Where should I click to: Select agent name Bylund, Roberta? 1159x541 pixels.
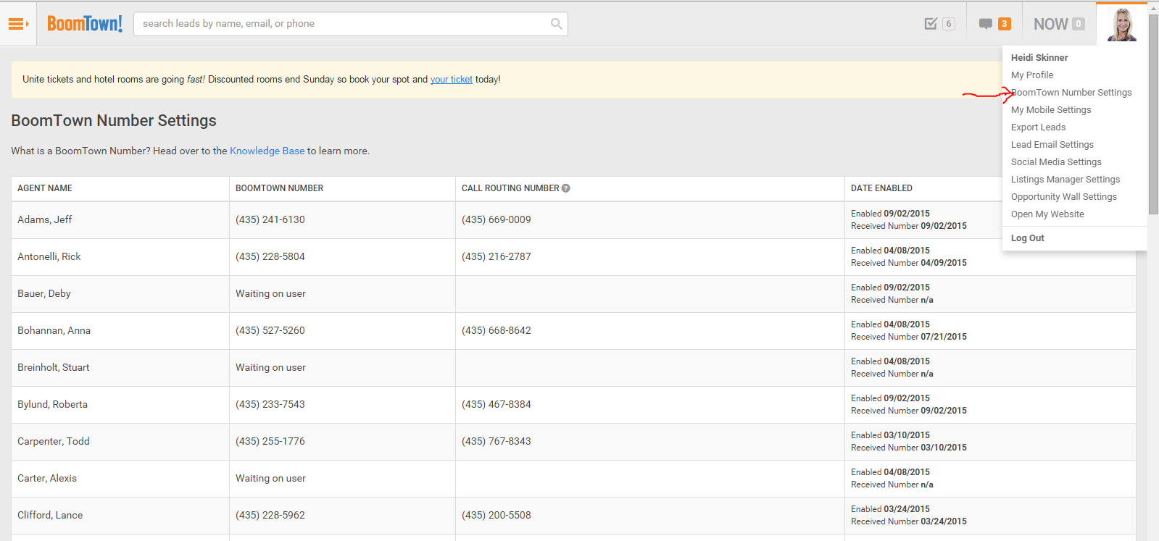click(x=53, y=404)
